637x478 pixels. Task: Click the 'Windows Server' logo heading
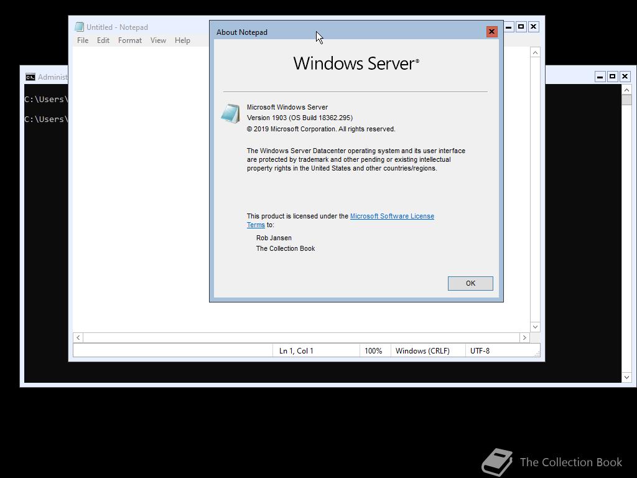click(x=356, y=63)
